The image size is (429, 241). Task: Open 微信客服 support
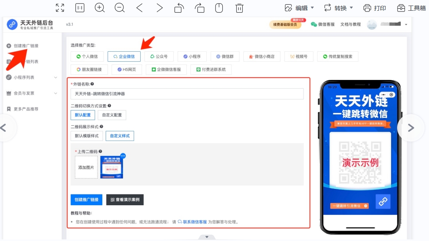click(323, 24)
